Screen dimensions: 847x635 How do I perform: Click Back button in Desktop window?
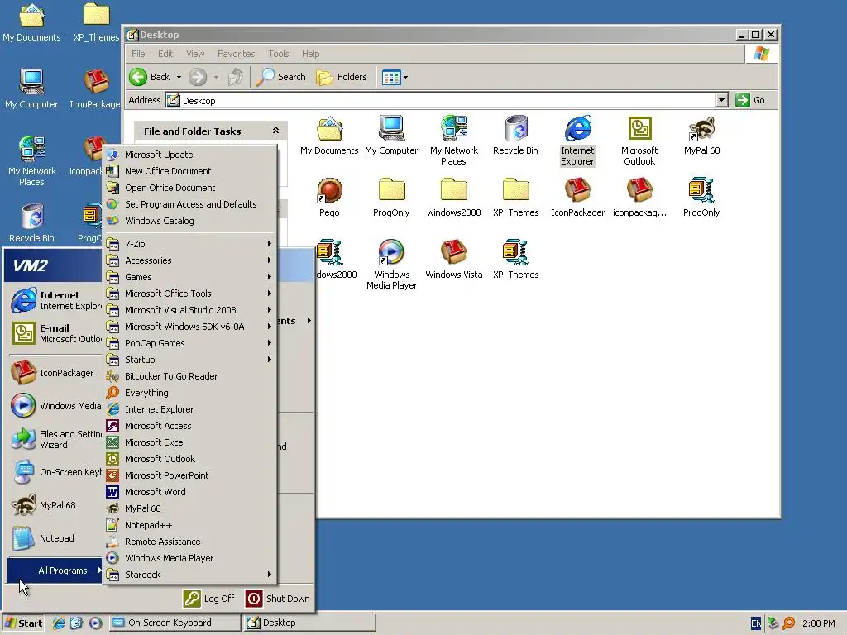click(150, 77)
